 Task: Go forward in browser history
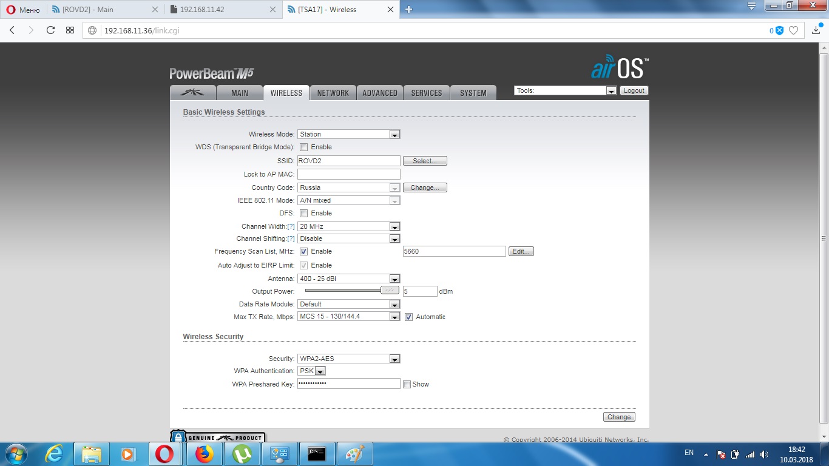click(31, 30)
